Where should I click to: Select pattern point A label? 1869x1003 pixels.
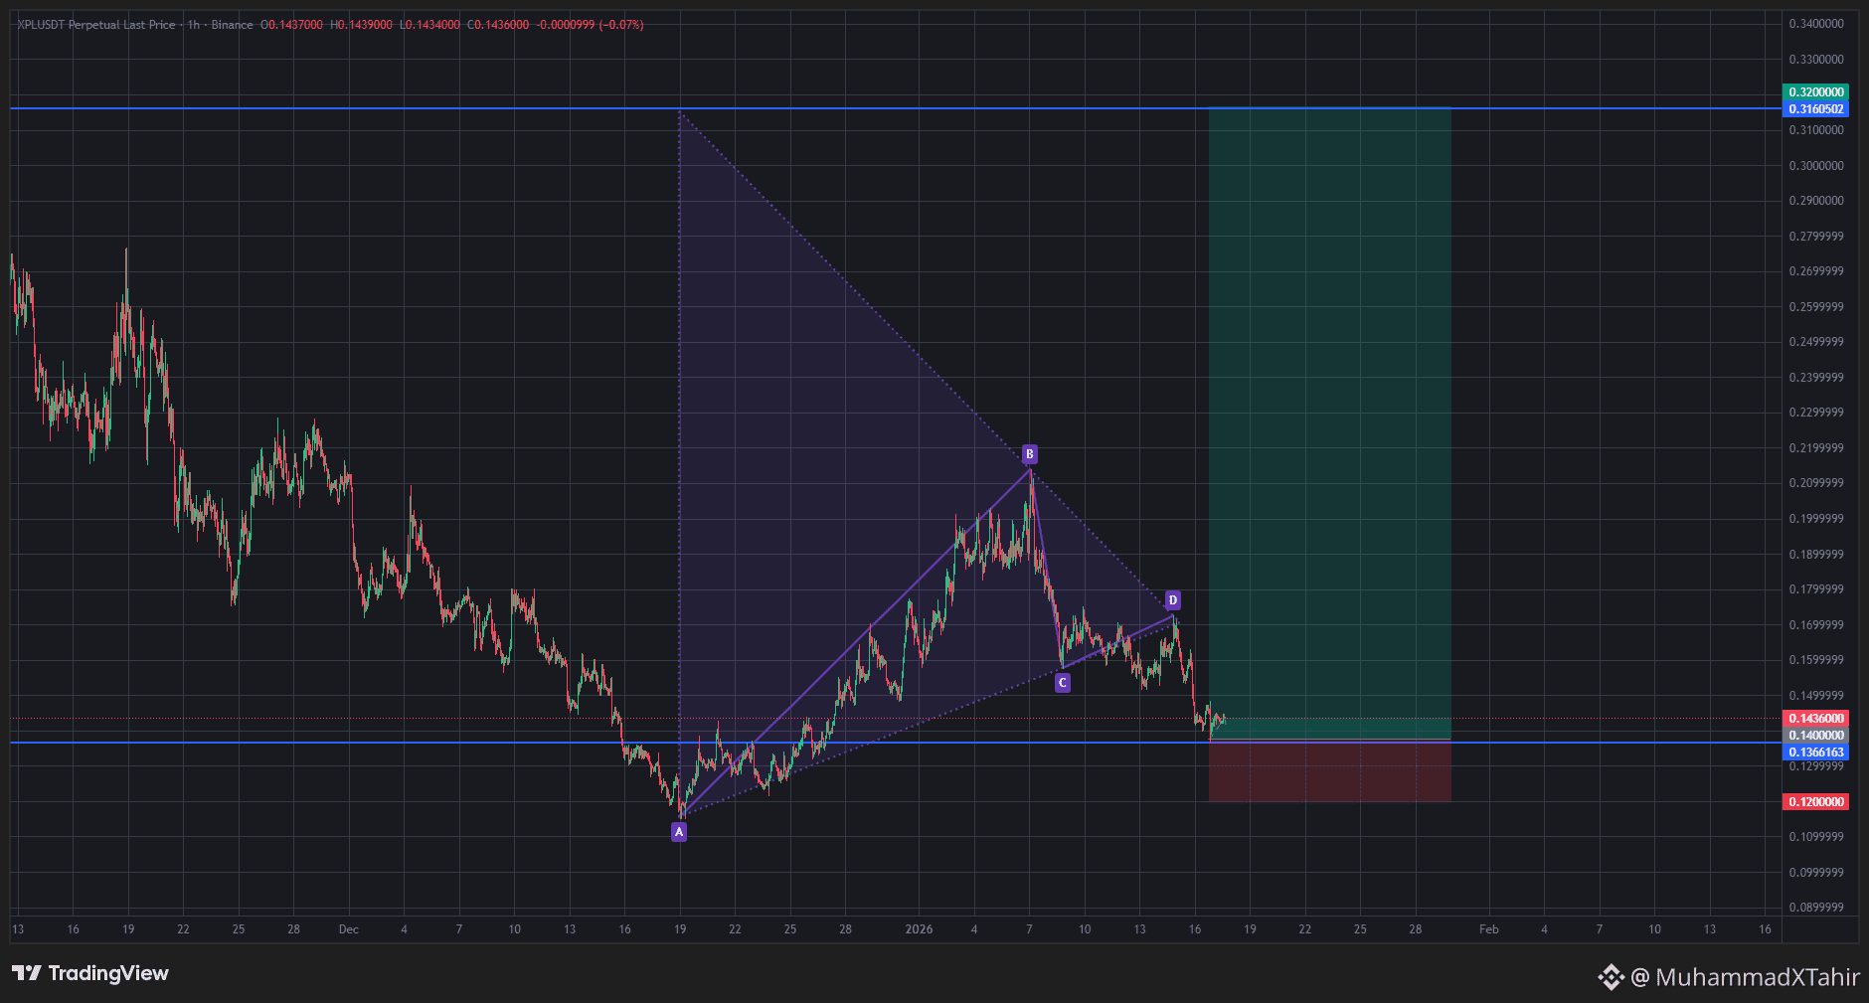679,832
